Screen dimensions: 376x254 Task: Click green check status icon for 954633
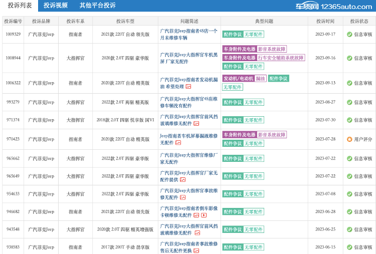[x=349, y=194]
